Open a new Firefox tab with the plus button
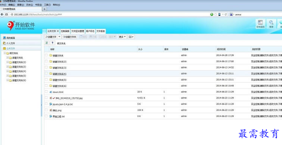 pos(44,9)
